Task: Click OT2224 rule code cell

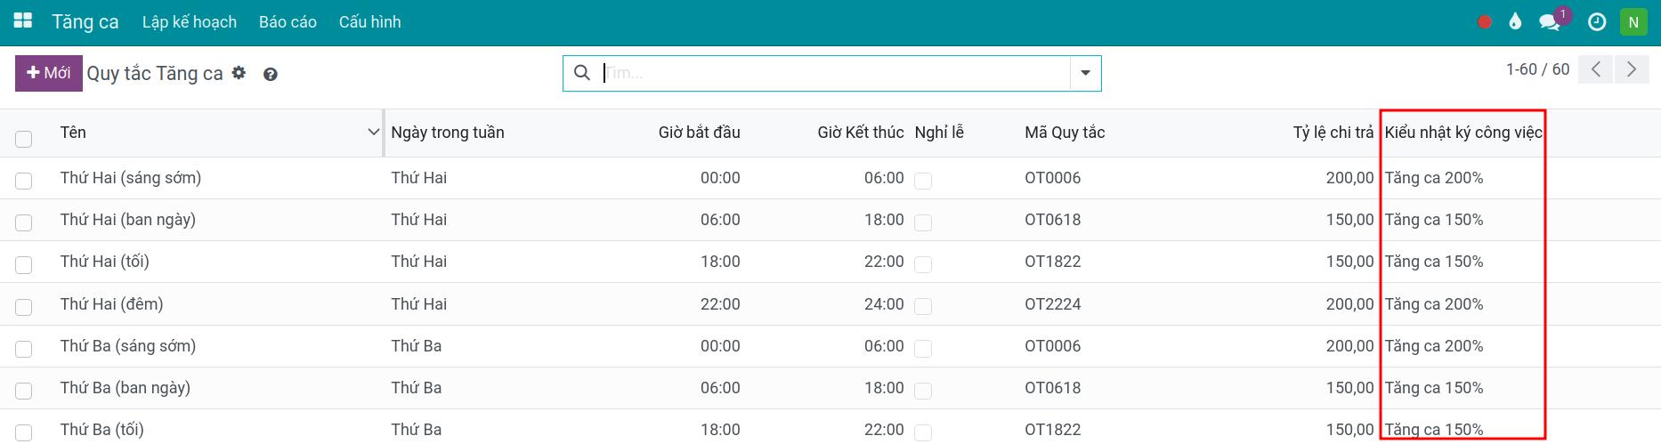Action: point(1053,304)
